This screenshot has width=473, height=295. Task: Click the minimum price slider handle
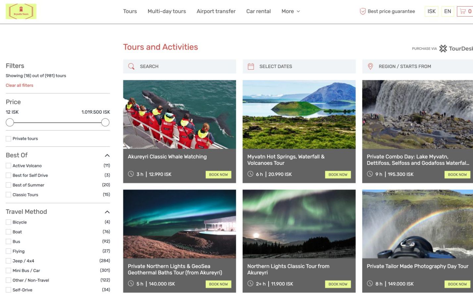coord(10,123)
